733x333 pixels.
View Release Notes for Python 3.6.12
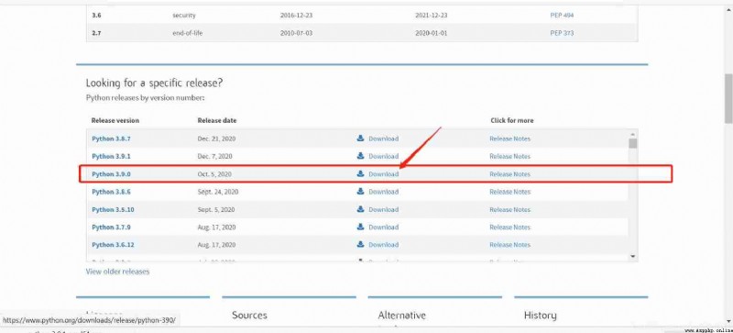point(510,245)
